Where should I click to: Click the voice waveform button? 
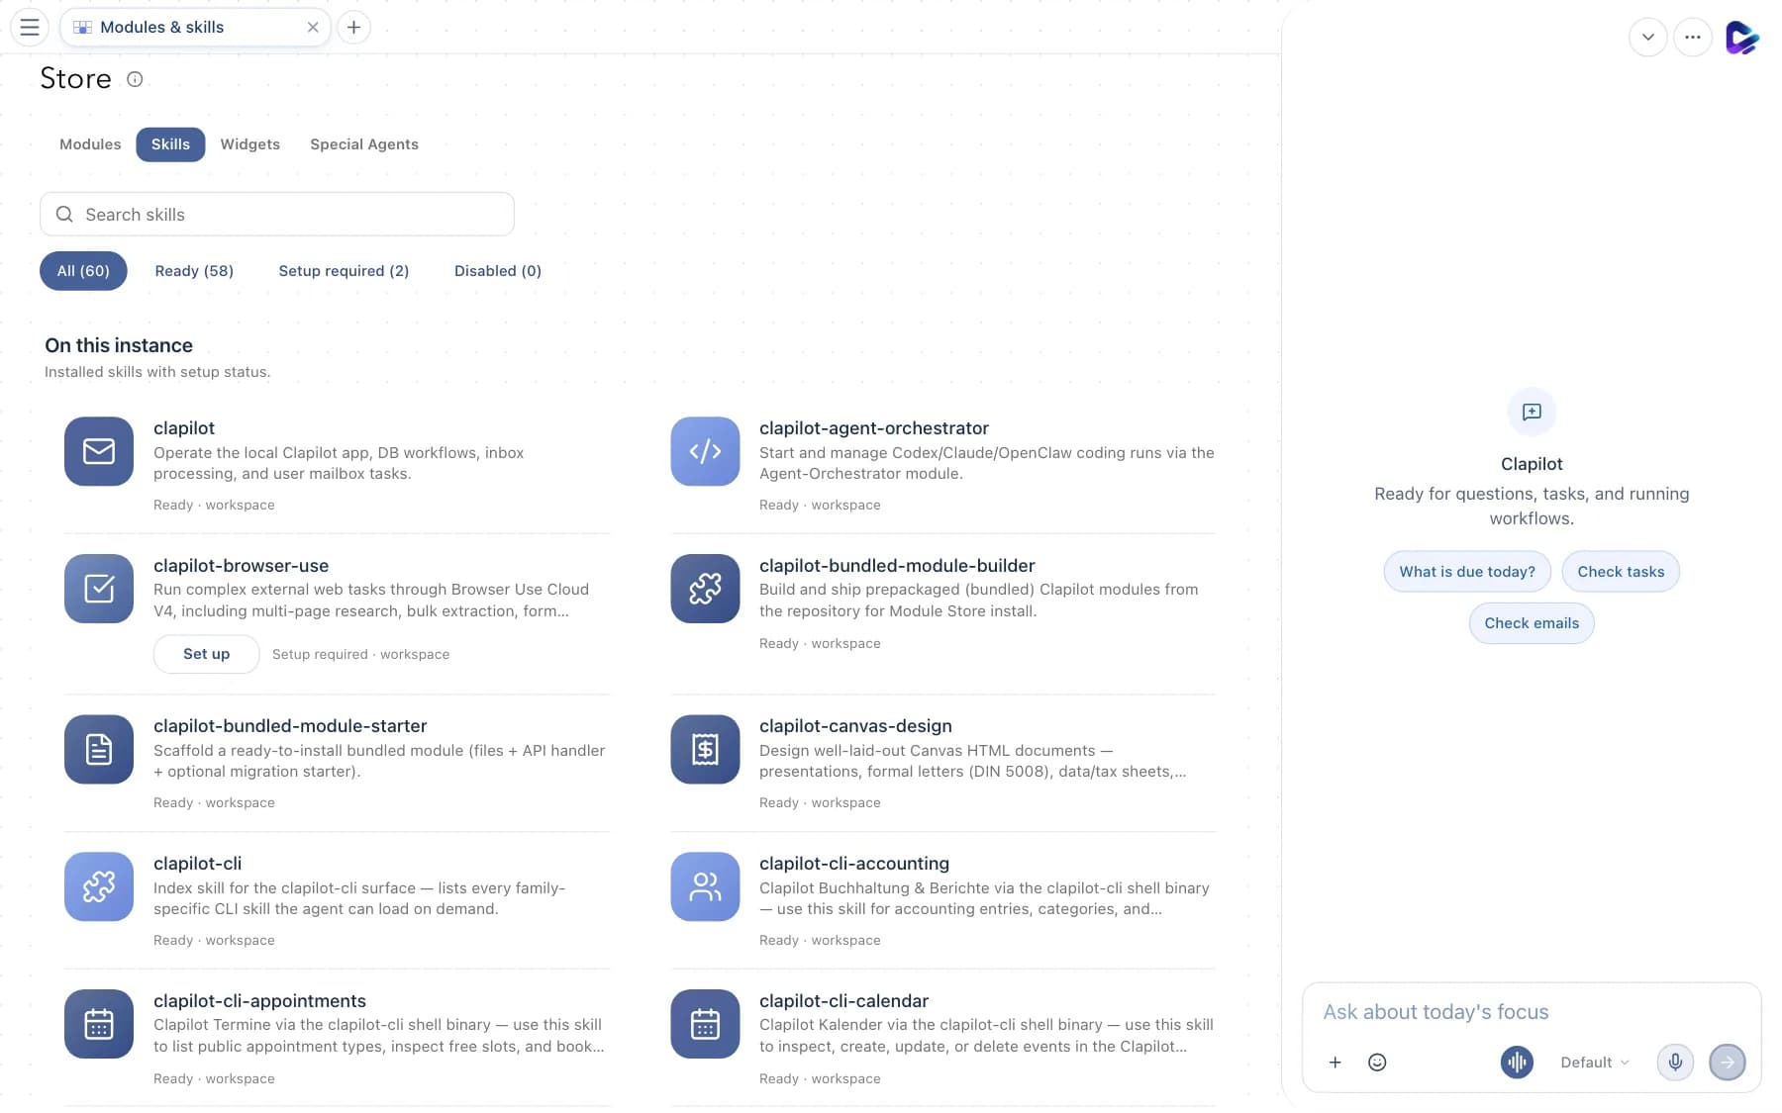(1517, 1063)
